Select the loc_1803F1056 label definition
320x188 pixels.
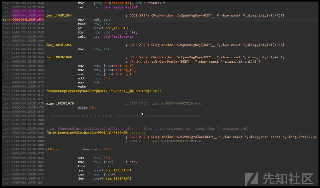[x=60, y=16]
